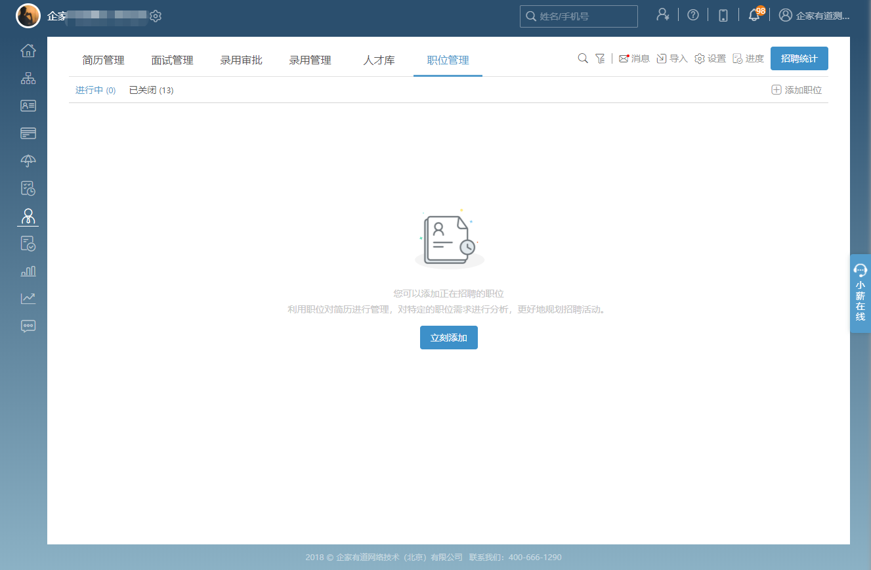Select the 职位管理 tab
The width and height of the screenshot is (871, 570).
pyautogui.click(x=448, y=60)
